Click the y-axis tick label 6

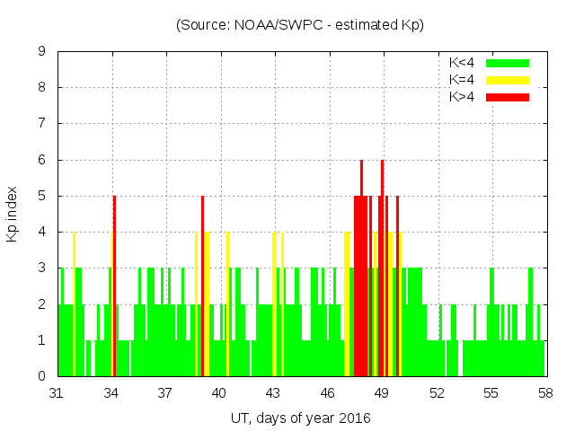coord(41,160)
